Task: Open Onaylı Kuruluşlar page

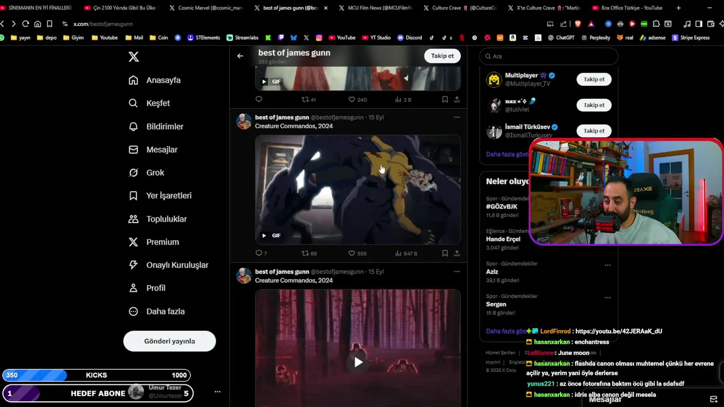Action: 168,265
